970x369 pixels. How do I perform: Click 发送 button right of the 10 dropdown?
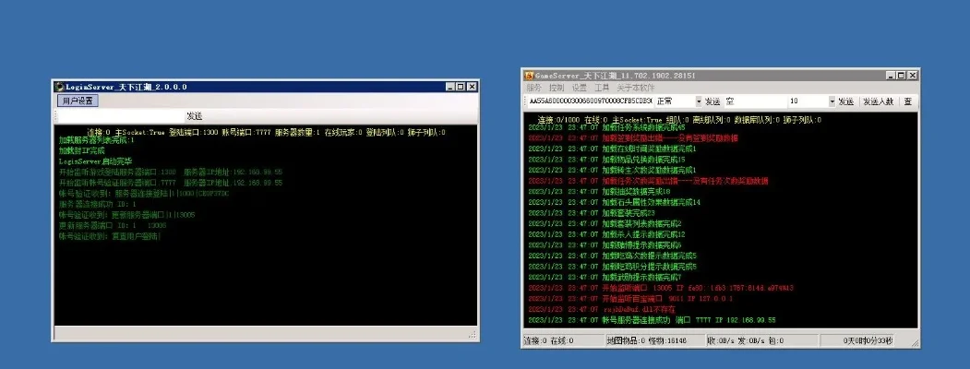[847, 101]
